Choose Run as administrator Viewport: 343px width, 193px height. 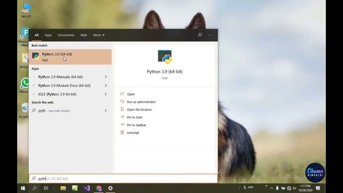141,102
